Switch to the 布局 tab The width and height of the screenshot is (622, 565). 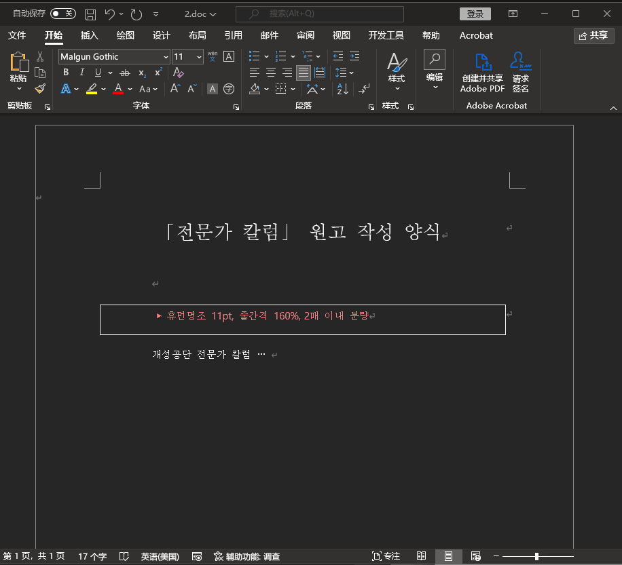click(x=197, y=36)
